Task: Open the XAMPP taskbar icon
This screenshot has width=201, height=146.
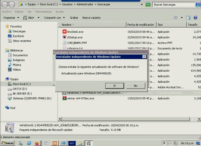Action: pyautogui.click(x=55, y=143)
